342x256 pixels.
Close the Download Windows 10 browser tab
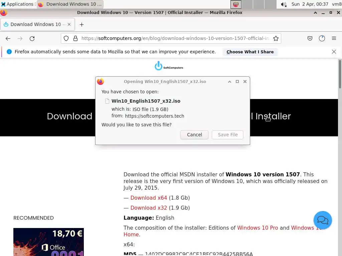(x=69, y=24)
